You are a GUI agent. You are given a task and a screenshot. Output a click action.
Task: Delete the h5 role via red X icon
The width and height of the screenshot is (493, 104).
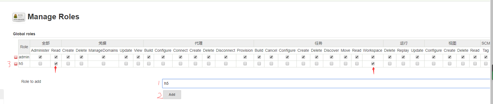16,64
